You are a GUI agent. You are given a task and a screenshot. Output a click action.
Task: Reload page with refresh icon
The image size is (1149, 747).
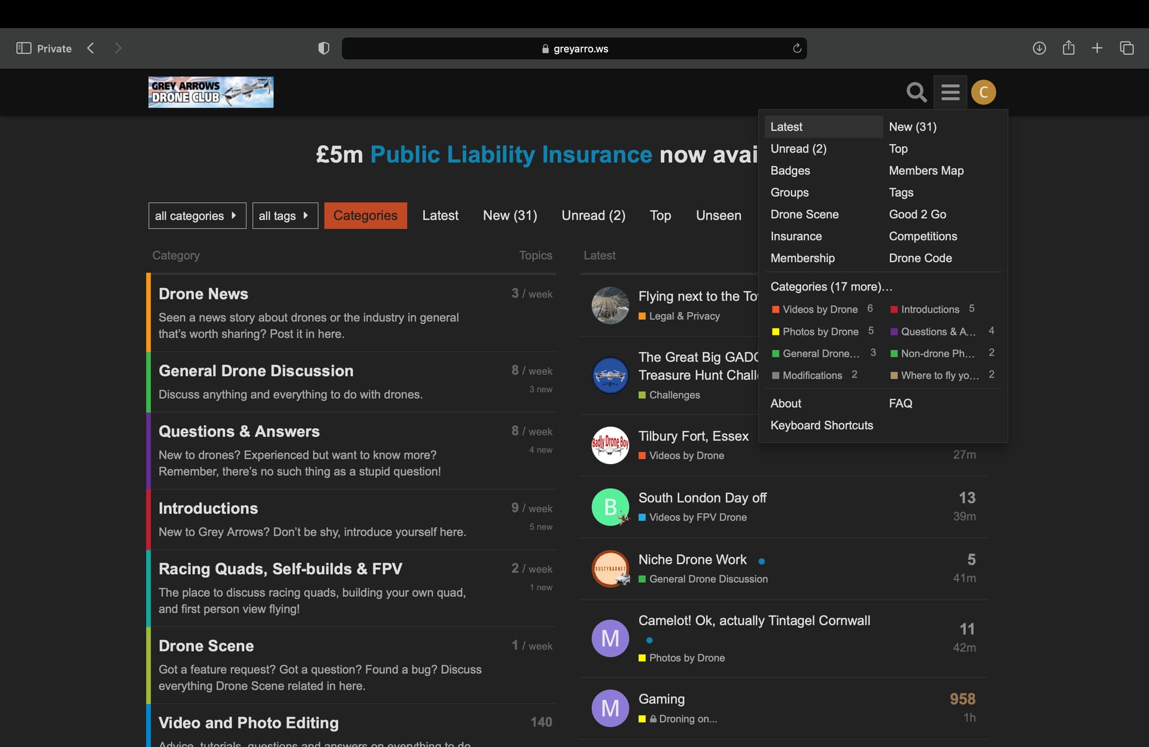tap(797, 48)
